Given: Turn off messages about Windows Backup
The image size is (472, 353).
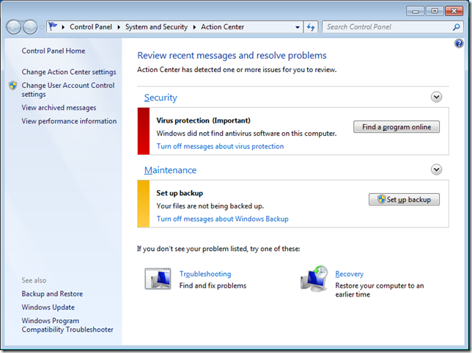Looking at the screenshot, I should coord(223,219).
